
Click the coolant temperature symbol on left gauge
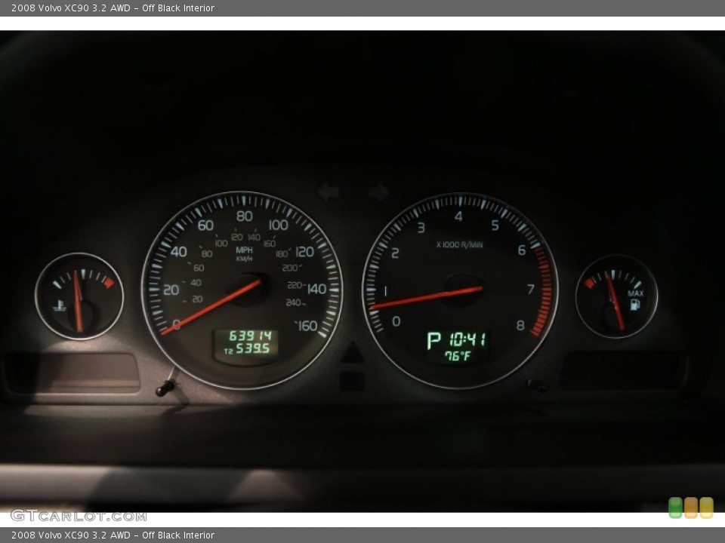(60, 305)
